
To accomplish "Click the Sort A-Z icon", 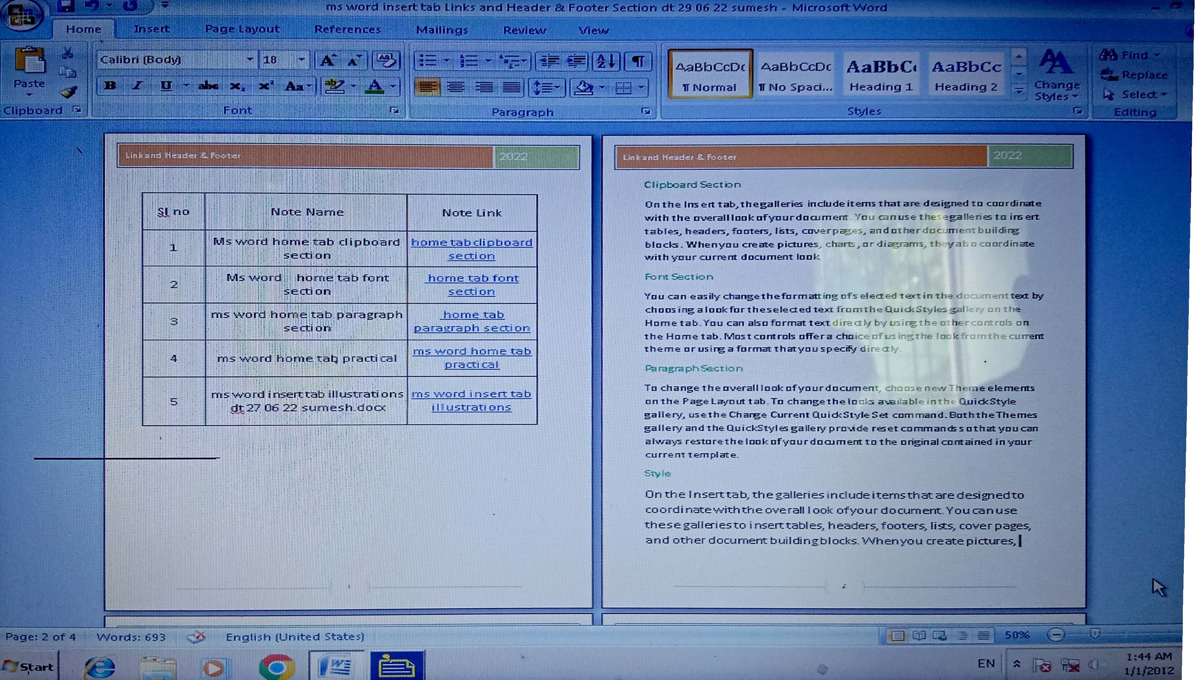I will pos(606,61).
